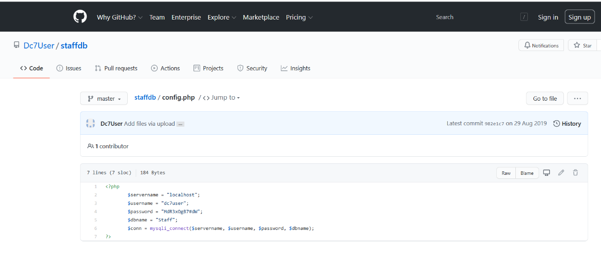Image resolution: width=601 pixels, height=257 pixels.
Task: Go to the Enterprise menu item
Action: (186, 17)
